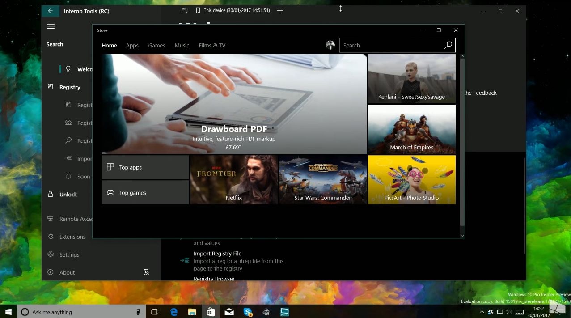Open the volume control in system tray
The height and width of the screenshot is (318, 571).
coord(508,312)
